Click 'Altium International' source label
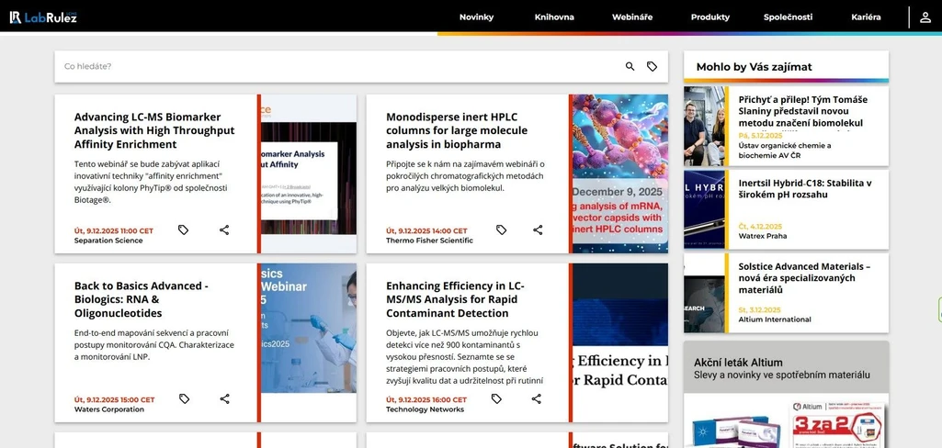Screen dimensions: 942x448 (775, 319)
